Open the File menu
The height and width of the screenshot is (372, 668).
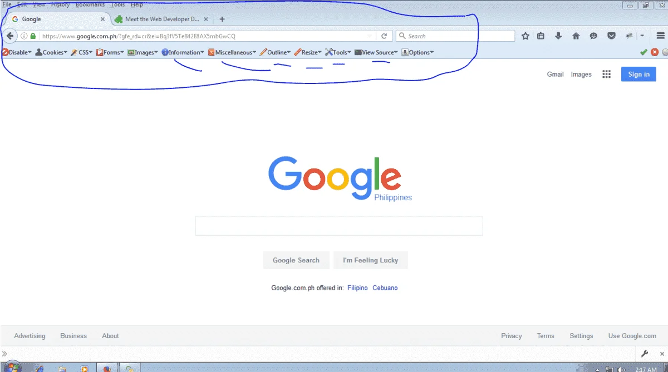click(7, 4)
